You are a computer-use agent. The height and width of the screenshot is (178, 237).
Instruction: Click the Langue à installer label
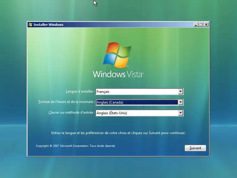tap(80, 91)
